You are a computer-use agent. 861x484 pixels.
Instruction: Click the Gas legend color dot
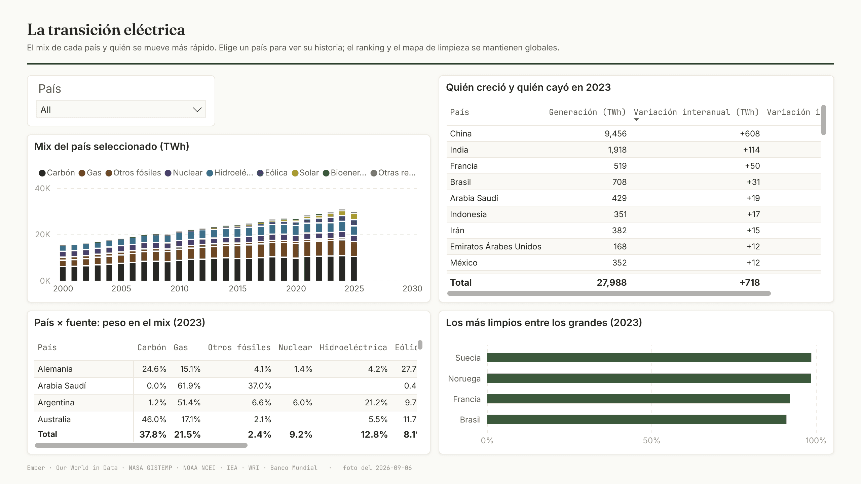pyautogui.click(x=82, y=173)
